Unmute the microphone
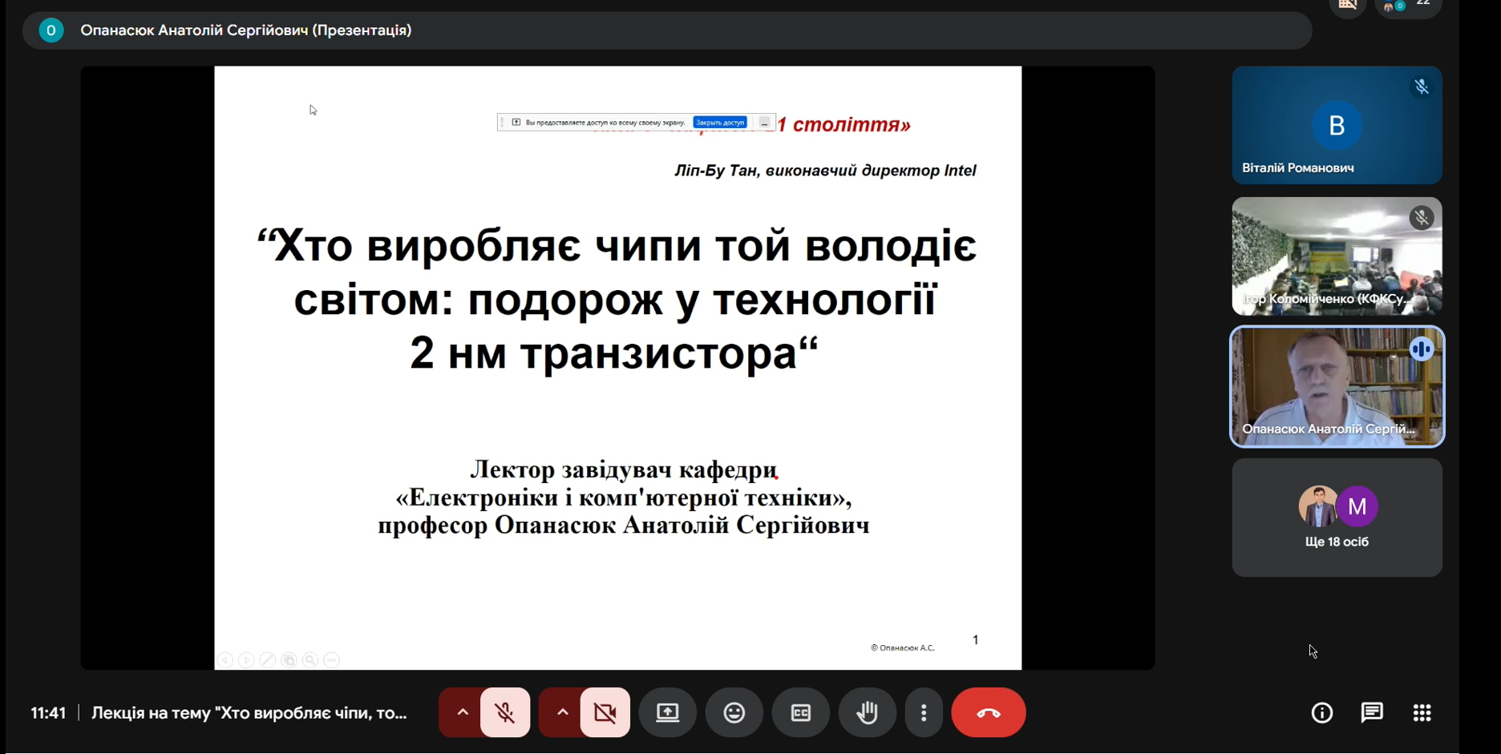Viewport: 1501px width, 754px height. pyautogui.click(x=505, y=712)
